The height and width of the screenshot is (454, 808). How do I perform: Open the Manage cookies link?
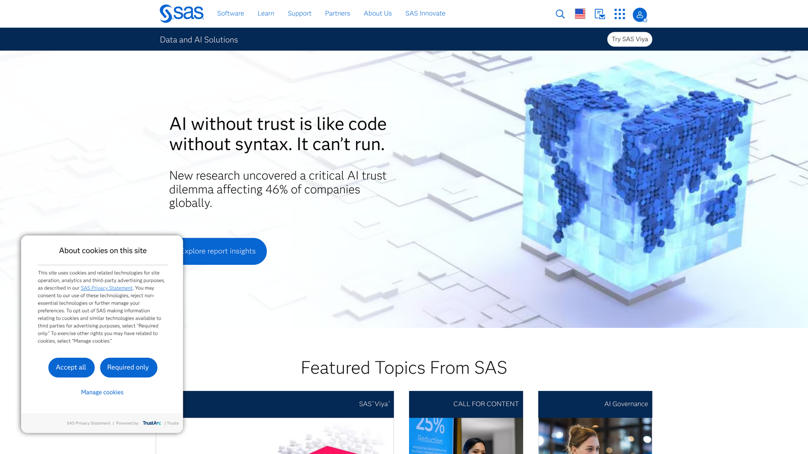click(102, 392)
